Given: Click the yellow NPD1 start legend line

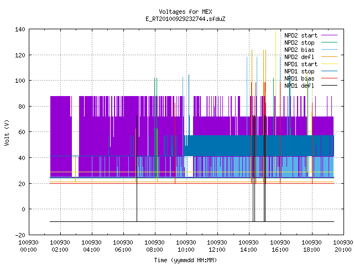Looking at the screenshot, I should point(330,64).
